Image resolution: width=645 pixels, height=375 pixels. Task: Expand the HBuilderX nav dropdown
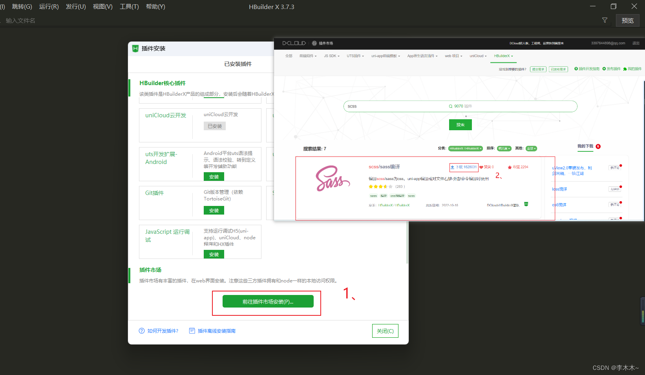click(504, 56)
